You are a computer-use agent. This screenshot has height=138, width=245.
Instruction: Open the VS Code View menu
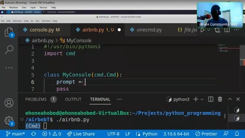coord(26,21)
